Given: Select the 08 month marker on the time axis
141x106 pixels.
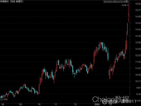Looking at the screenshot, I should point(3,104).
